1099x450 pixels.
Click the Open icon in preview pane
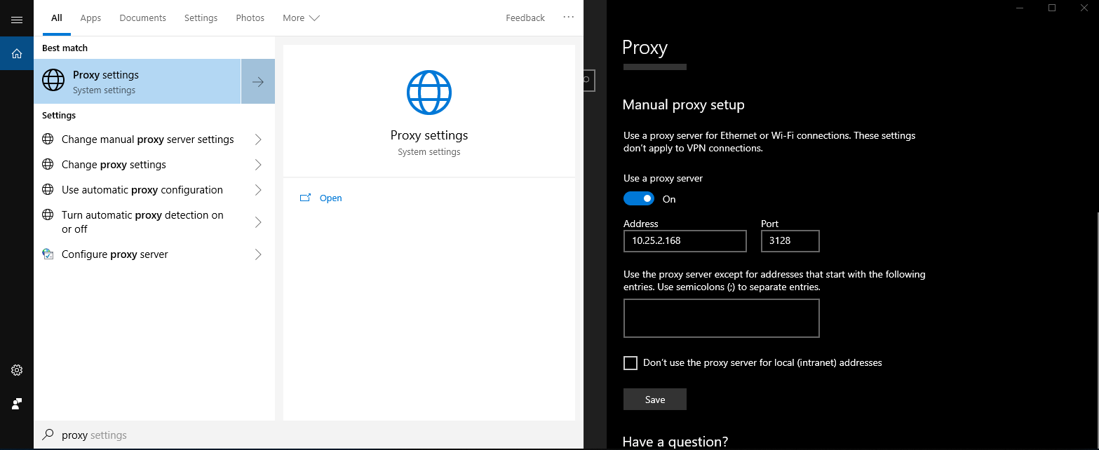point(305,198)
